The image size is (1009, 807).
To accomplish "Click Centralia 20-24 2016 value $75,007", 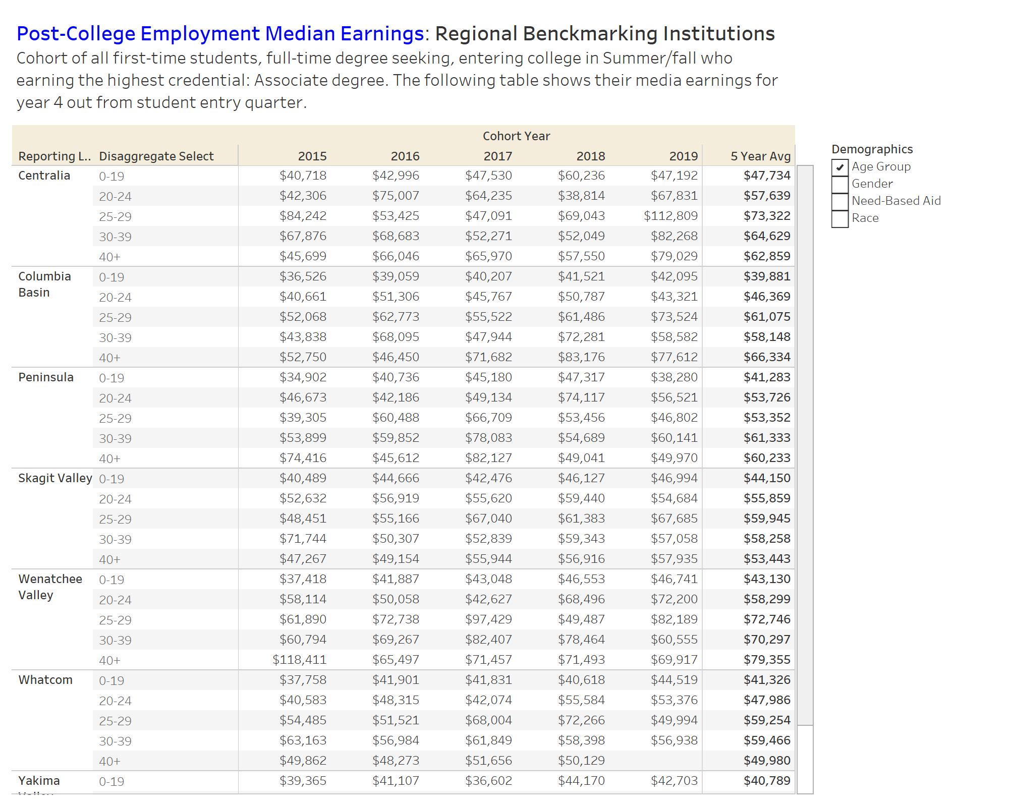I will coord(396,196).
